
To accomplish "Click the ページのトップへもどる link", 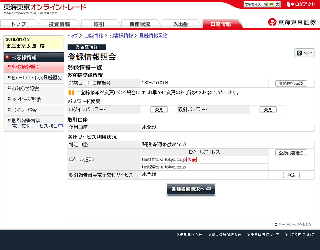I will click(293, 224).
